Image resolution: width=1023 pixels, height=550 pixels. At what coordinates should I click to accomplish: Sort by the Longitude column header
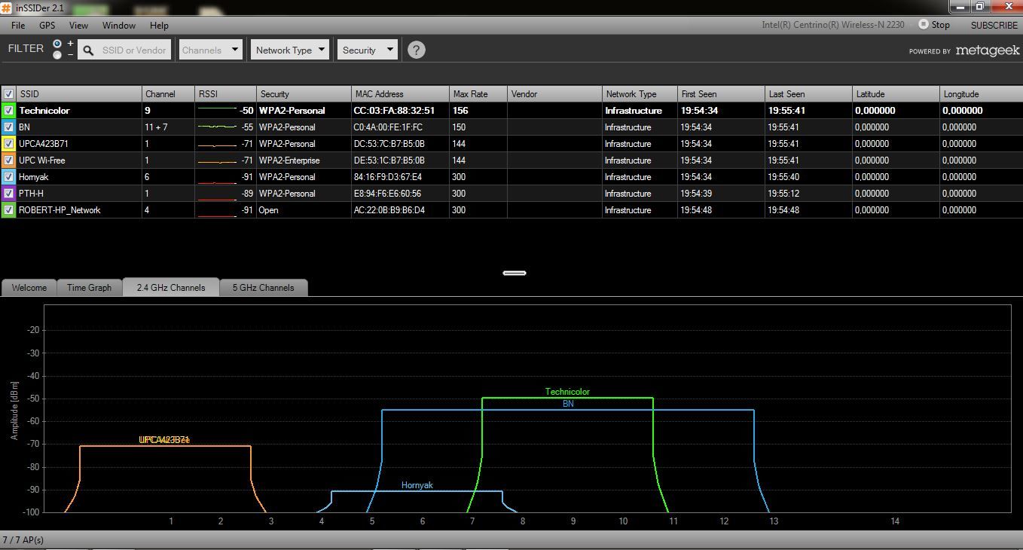(x=981, y=94)
